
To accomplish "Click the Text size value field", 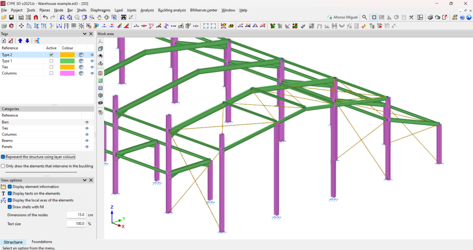I will pos(76,224).
